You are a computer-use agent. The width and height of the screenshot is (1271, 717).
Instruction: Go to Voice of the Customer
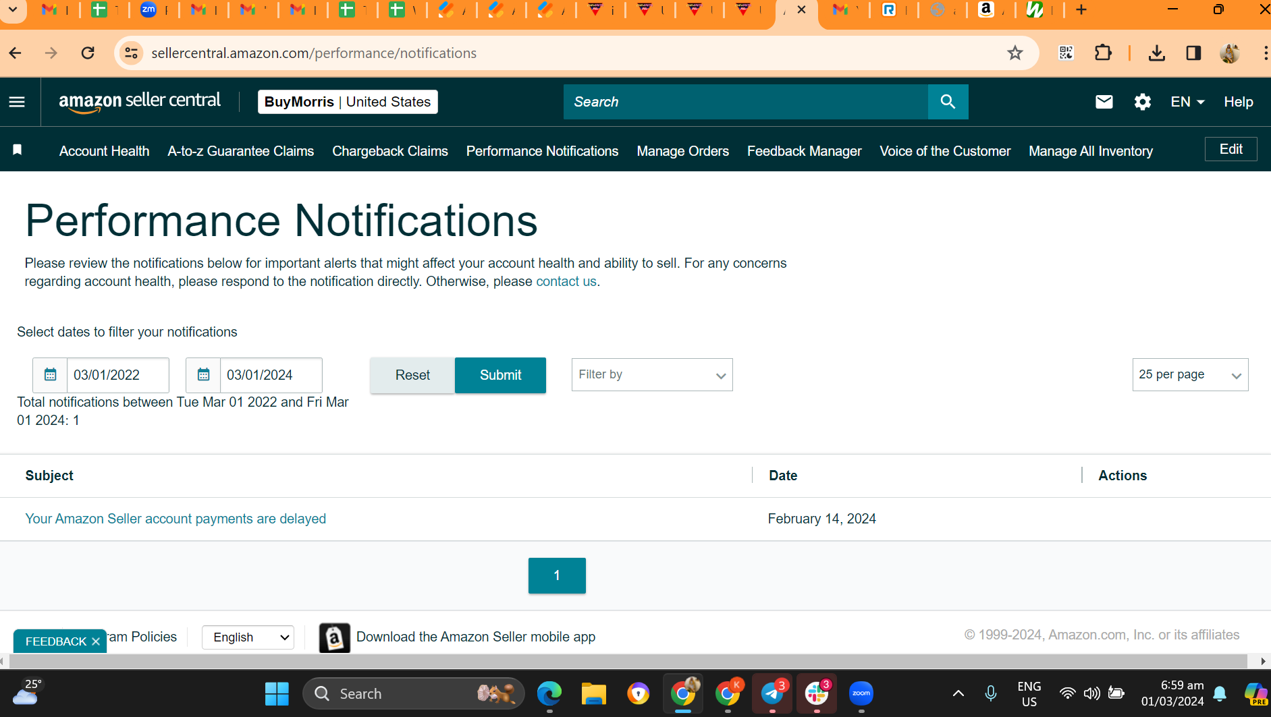point(945,151)
